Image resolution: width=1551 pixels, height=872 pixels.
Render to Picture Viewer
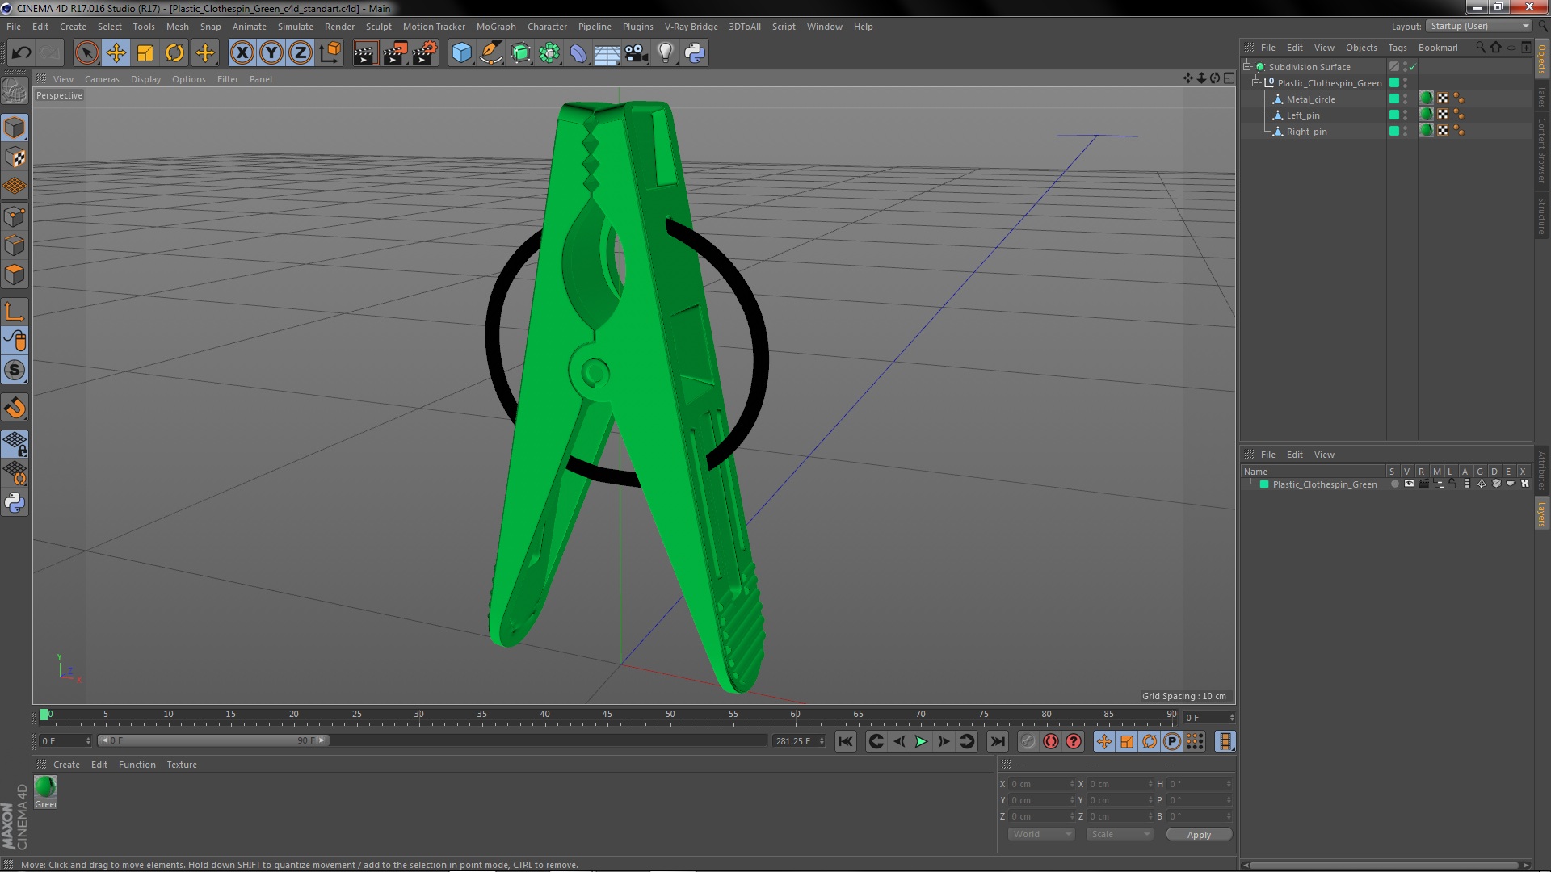point(395,53)
